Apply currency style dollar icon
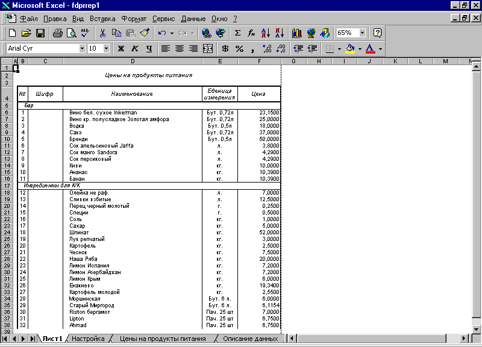 tap(225, 49)
